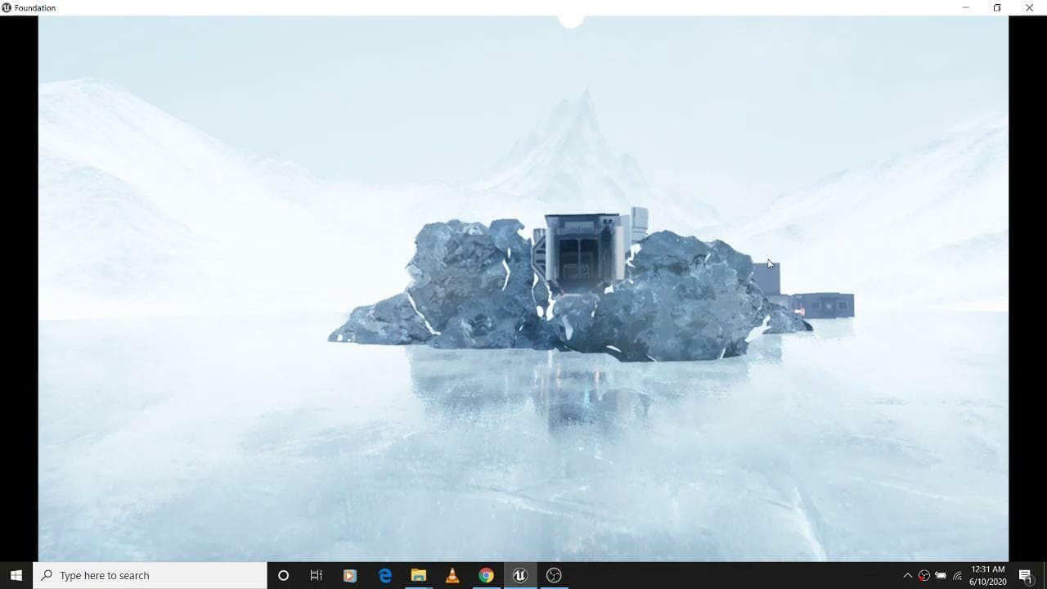1047x589 pixels.
Task: Show hidden system tray icons
Action: tap(907, 576)
